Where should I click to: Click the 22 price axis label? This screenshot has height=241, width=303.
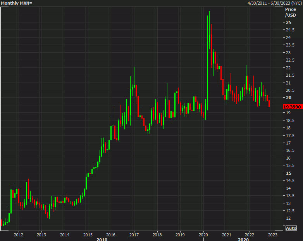point(288,68)
